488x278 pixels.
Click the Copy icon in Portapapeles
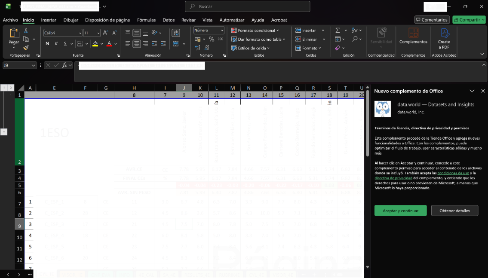point(26,39)
